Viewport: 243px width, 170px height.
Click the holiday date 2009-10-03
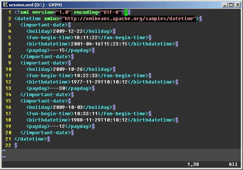[68, 107]
